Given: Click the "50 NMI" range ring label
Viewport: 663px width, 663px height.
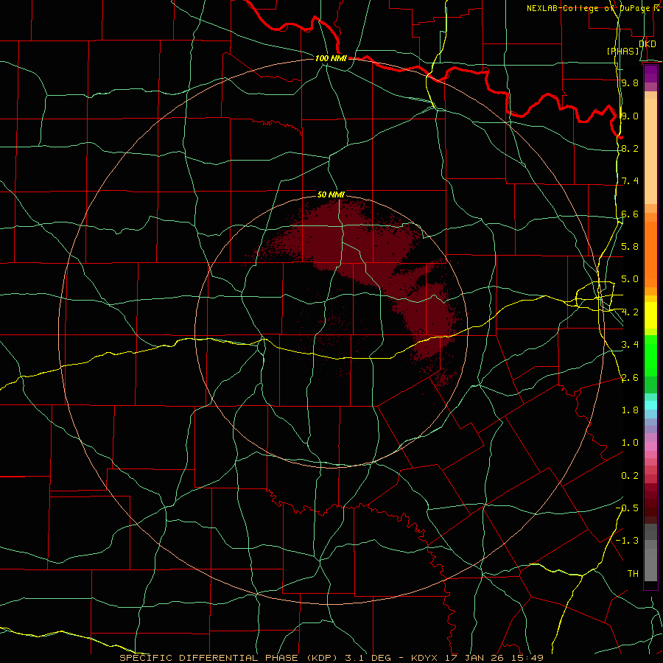Looking at the screenshot, I should [331, 194].
